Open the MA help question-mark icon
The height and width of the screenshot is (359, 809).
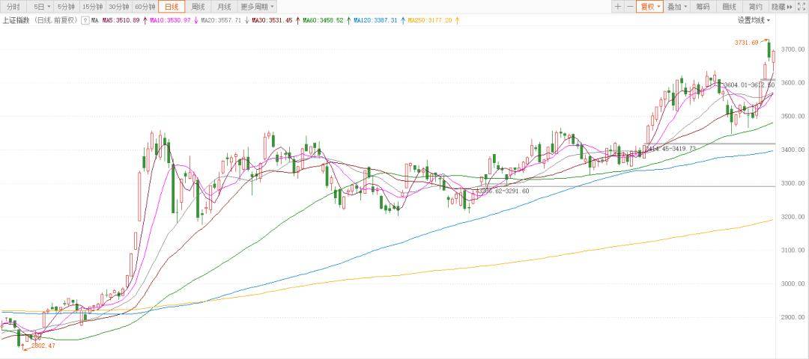[85, 21]
